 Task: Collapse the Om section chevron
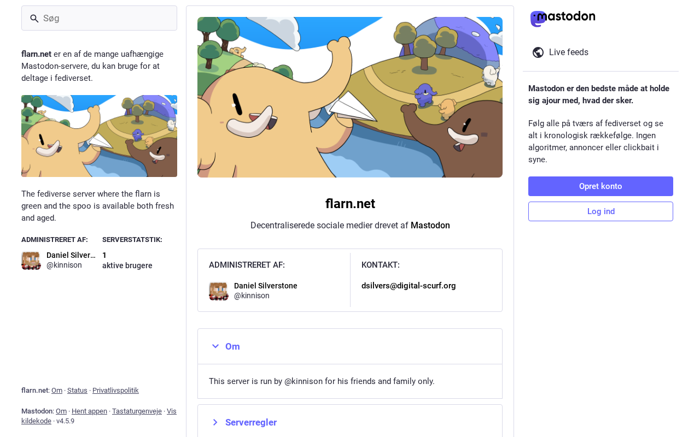click(215, 346)
